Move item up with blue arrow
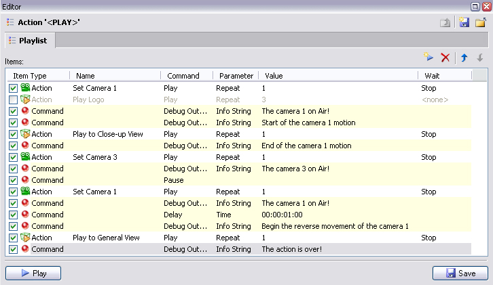 pos(464,58)
